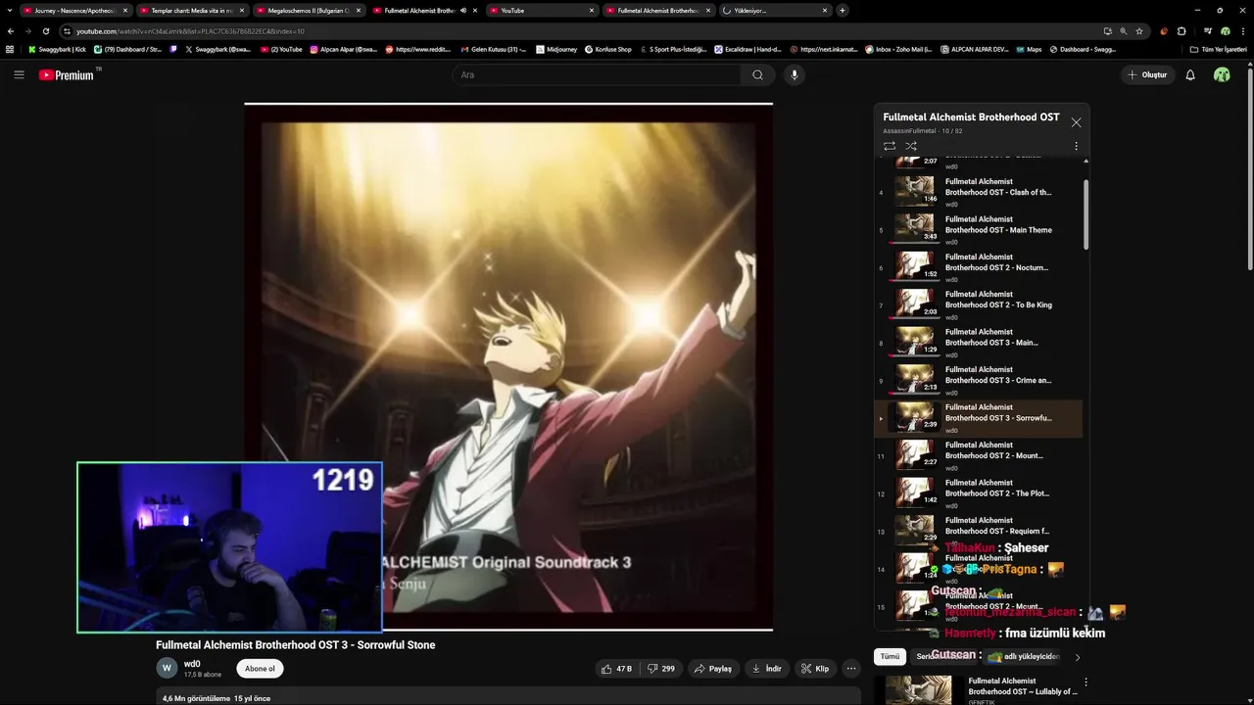Go back in browser history
The height and width of the screenshot is (705, 1254).
click(11, 30)
